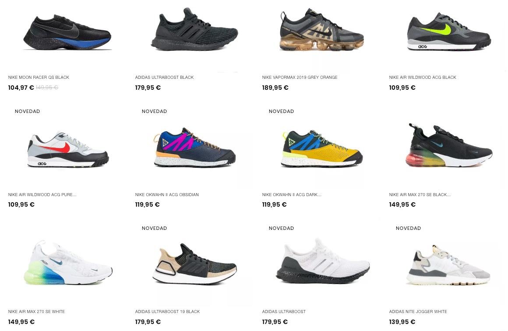508x331 pixels.
Task: Open the Nike Air Wildwood ACG Black photo
Action: 449,32
